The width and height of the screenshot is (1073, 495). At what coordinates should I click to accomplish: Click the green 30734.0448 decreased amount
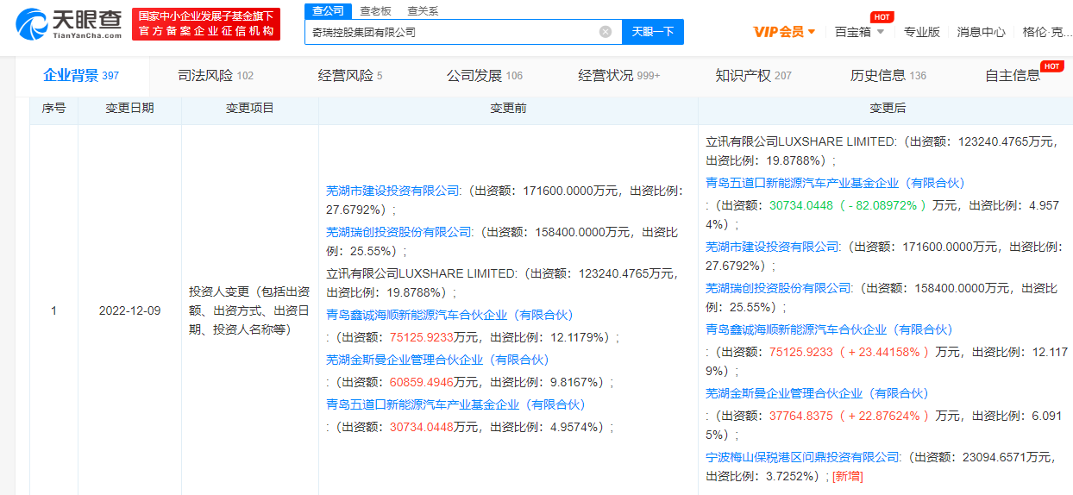tap(801, 205)
